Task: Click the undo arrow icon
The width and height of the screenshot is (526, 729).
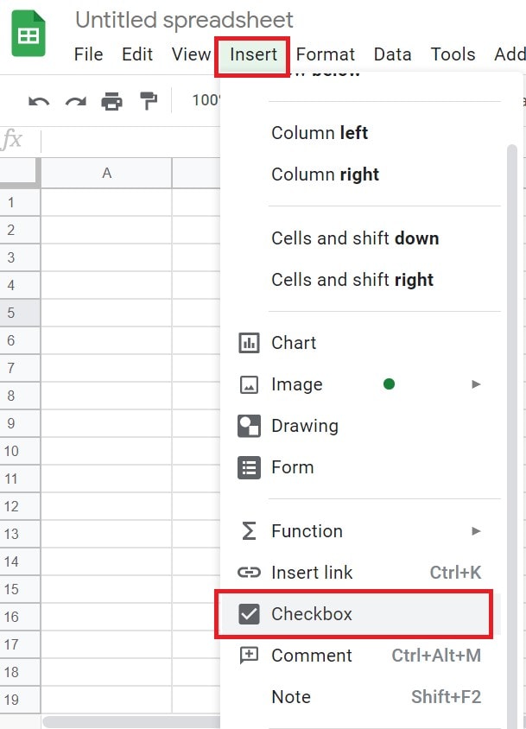Action: pyautogui.click(x=39, y=101)
